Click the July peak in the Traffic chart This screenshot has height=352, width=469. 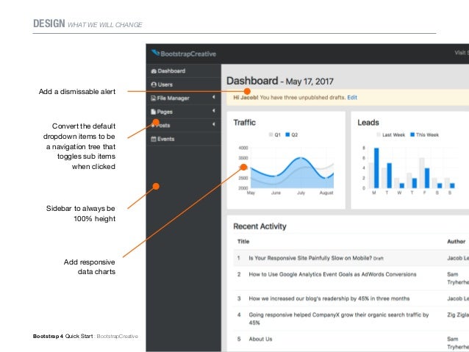(x=301, y=158)
